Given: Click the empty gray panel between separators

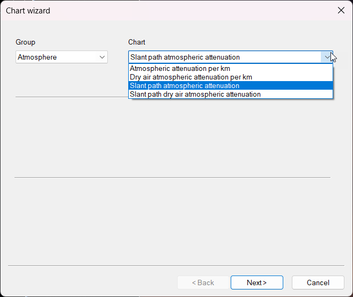Looking at the screenshot, I should [x=172, y=137].
